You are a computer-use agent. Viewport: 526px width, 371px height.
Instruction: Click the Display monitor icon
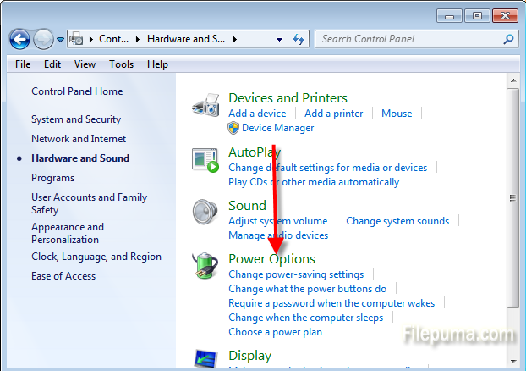(205, 359)
